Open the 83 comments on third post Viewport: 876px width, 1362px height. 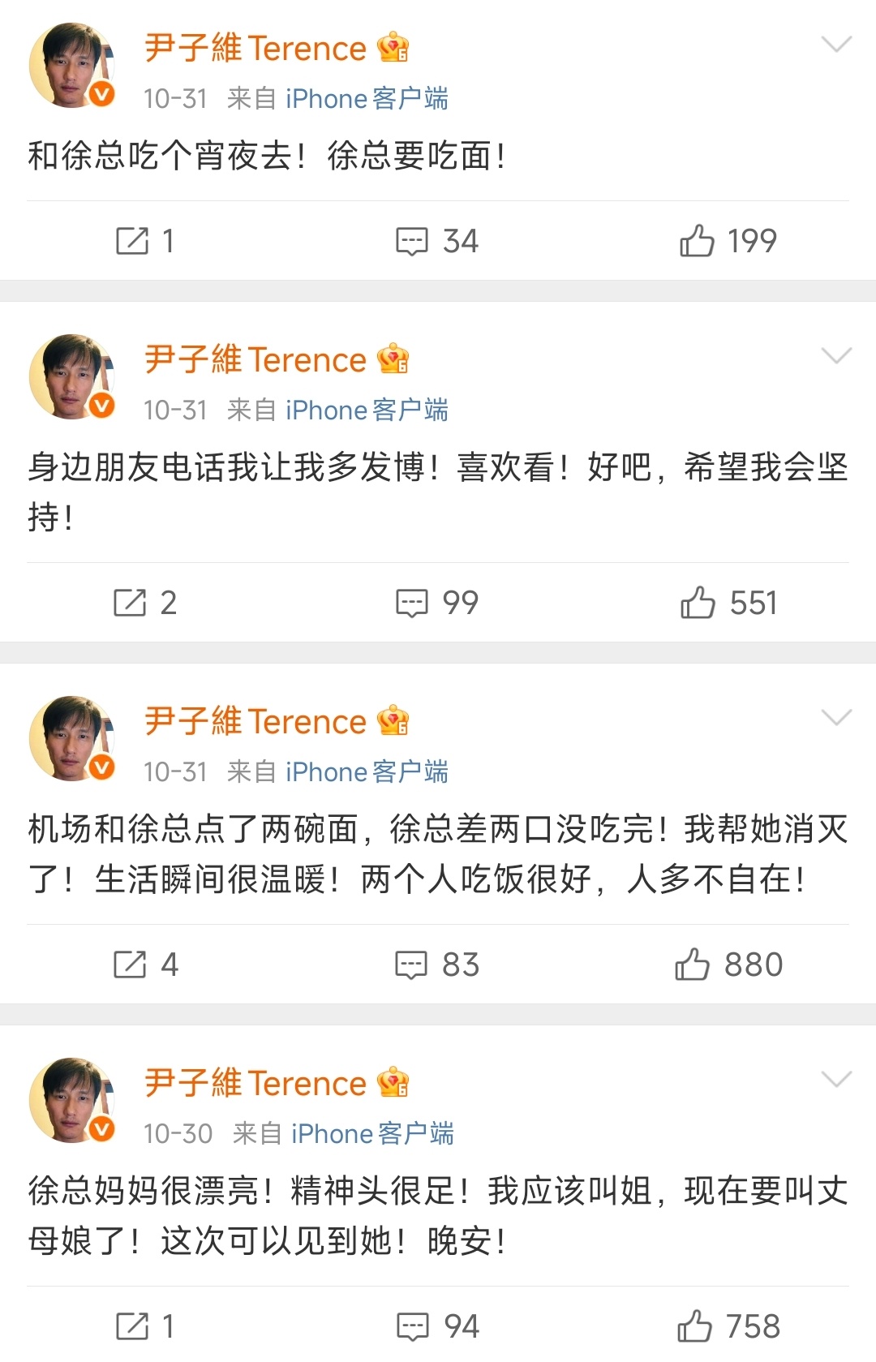411,965
